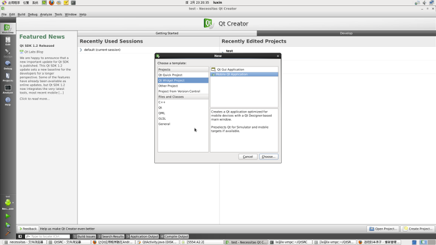Switch to Debug mode in sidebar

(x=8, y=65)
